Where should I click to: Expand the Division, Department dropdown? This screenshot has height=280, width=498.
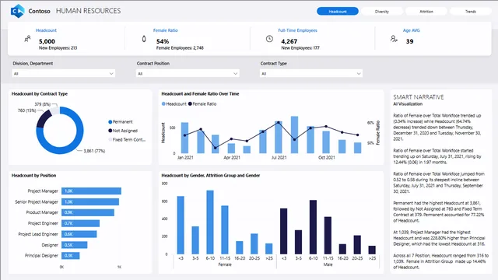tap(64, 74)
